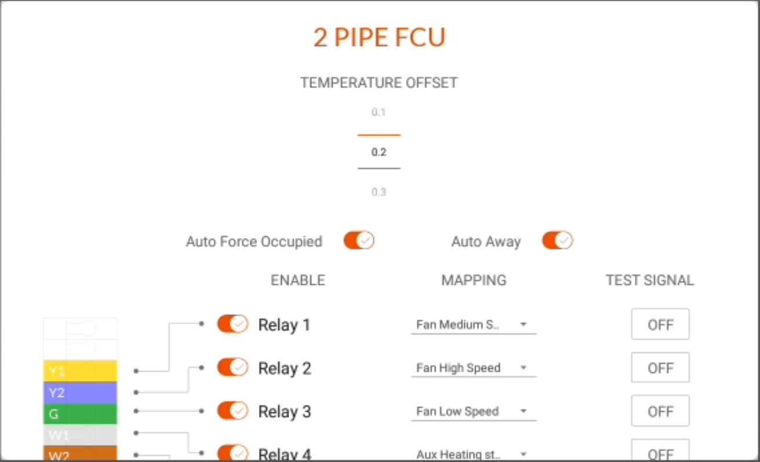Click the Relay 1 OFF test signal button
The width and height of the screenshot is (760, 462).
(660, 324)
